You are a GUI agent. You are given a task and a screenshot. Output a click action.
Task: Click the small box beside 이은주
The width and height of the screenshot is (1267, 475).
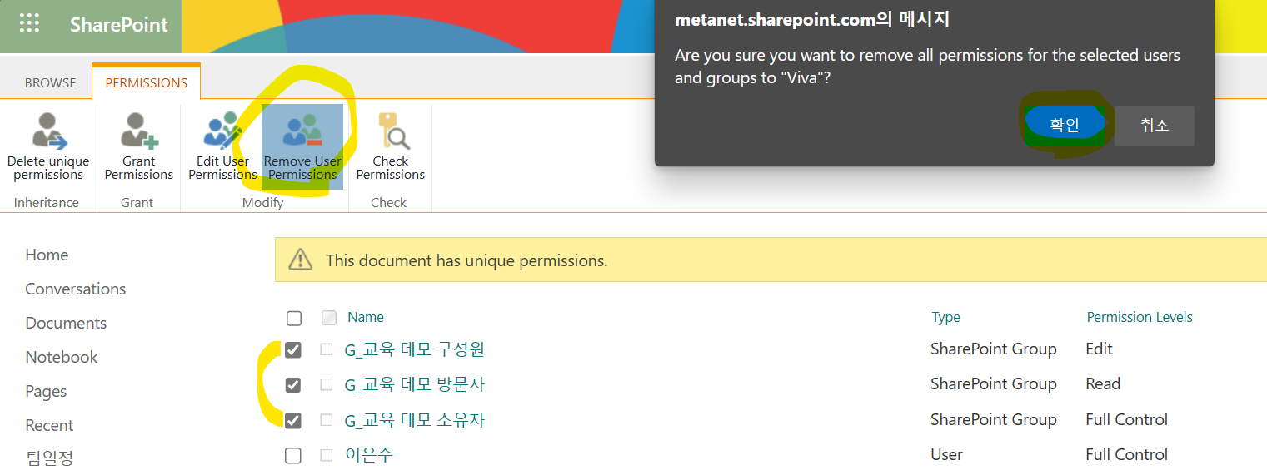coord(327,455)
